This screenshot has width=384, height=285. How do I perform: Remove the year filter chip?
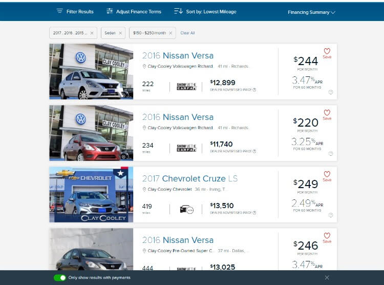pyautogui.click(x=92, y=33)
